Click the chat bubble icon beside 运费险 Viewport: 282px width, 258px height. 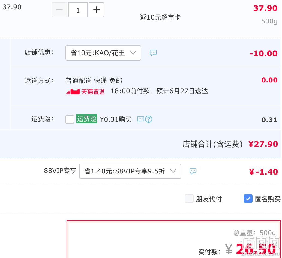(x=141, y=119)
